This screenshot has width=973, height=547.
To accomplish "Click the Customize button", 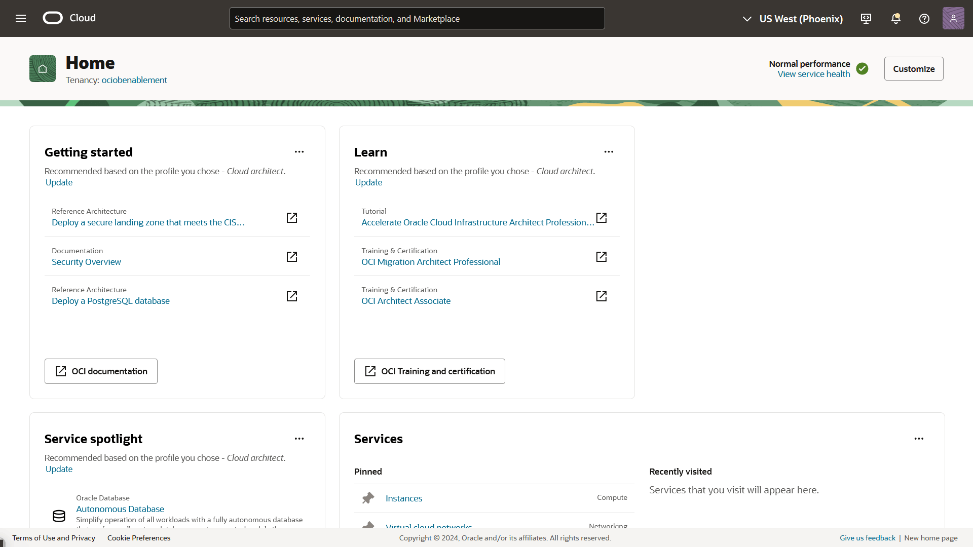I will click(x=913, y=69).
